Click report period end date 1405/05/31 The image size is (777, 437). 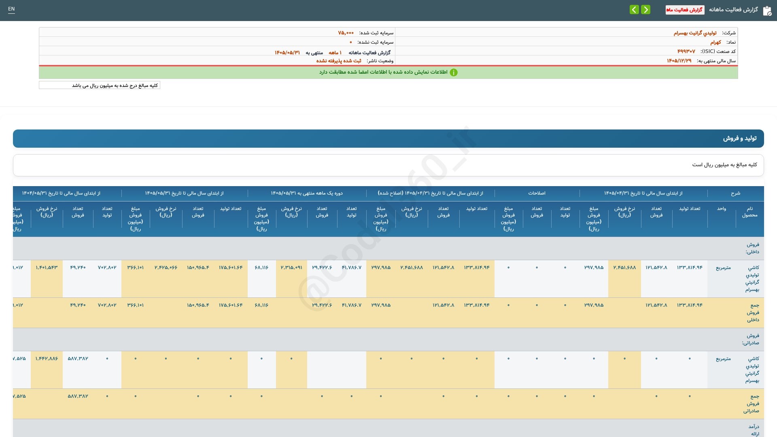(x=287, y=53)
